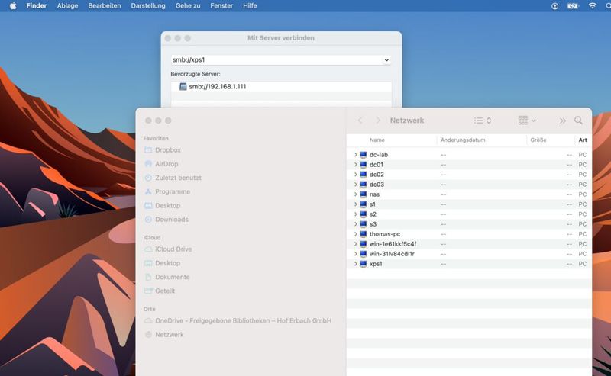Select favorite server smb://192.168.1.111
Screen dimensions: 611x376
pos(218,86)
